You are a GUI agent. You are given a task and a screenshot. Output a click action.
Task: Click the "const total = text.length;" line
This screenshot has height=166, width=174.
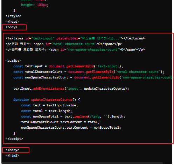point(47,111)
